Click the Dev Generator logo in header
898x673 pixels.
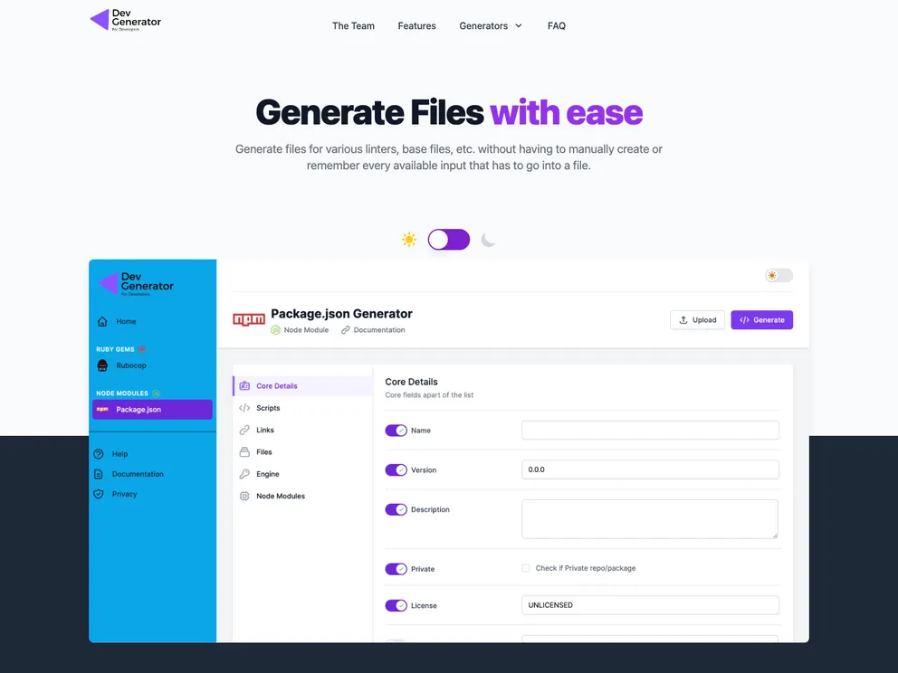coord(126,19)
